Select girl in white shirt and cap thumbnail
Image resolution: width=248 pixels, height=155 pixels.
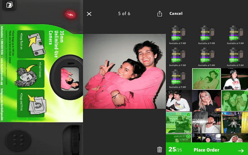234,79
